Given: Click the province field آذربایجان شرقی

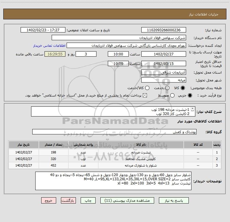Looking at the screenshot, I should 164,72.
